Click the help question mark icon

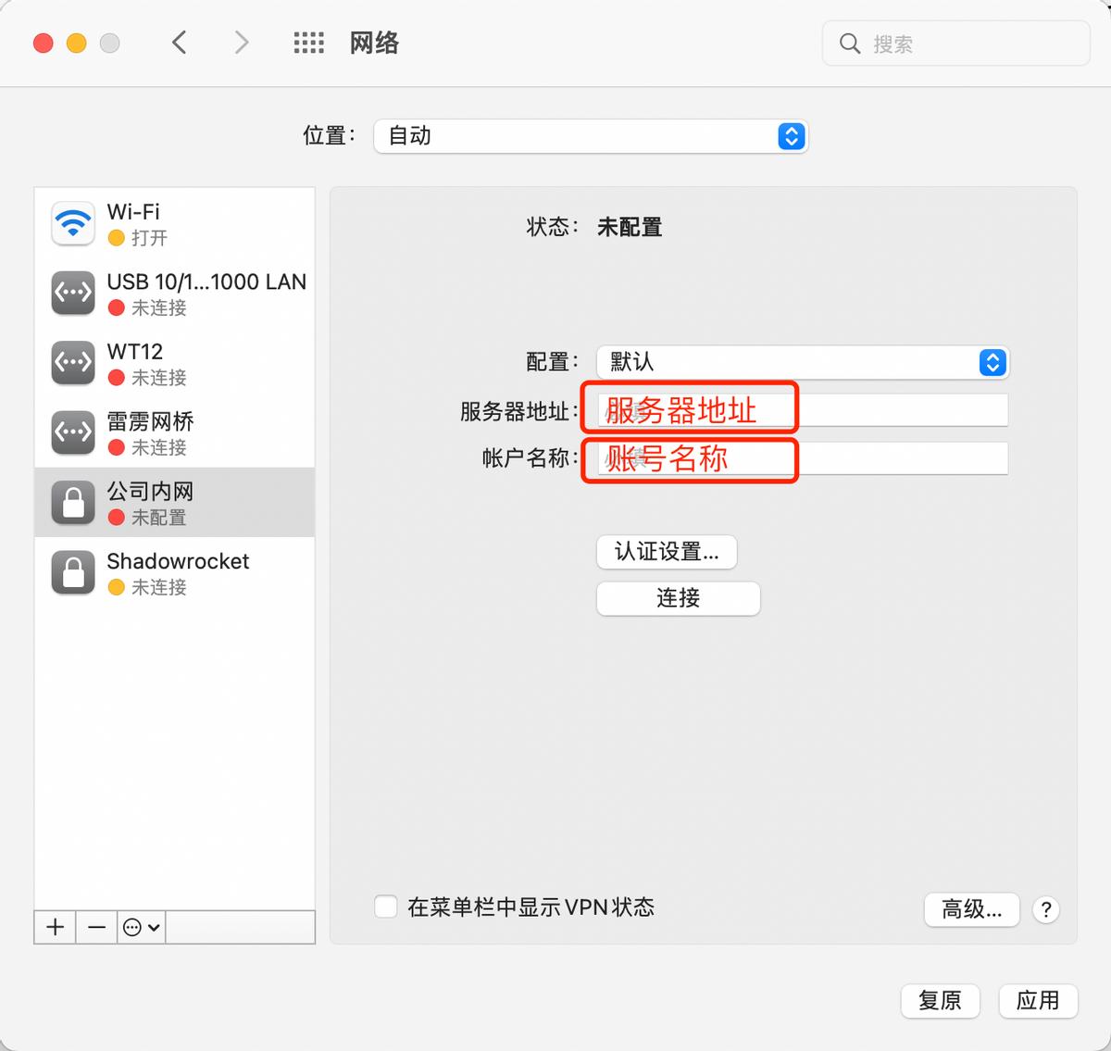(x=1045, y=910)
